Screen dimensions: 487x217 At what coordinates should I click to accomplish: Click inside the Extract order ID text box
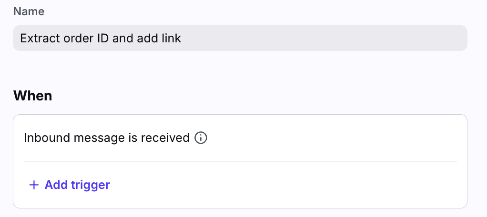(x=240, y=38)
